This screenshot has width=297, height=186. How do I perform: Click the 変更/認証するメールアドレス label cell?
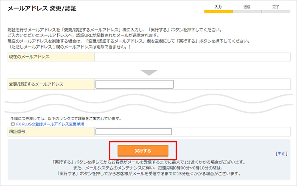click(x=51, y=84)
